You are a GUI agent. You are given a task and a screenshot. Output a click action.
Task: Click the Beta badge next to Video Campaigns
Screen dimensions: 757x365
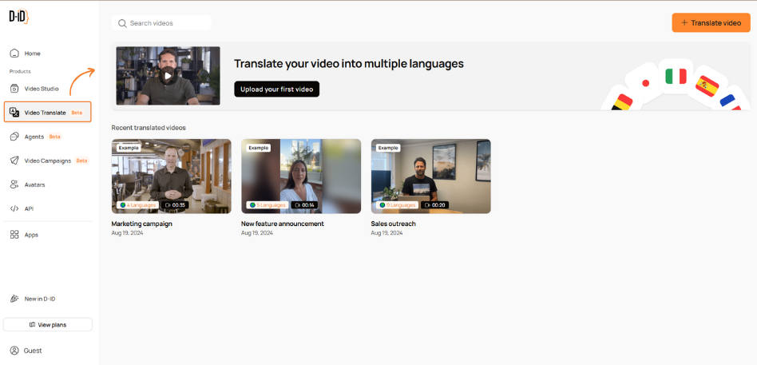(82, 161)
